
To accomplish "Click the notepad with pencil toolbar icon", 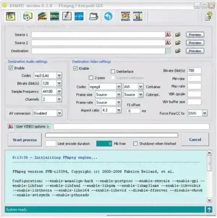I will [67, 16].
